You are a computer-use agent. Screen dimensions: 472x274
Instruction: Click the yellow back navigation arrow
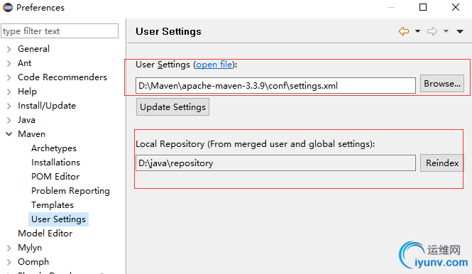[x=404, y=31]
